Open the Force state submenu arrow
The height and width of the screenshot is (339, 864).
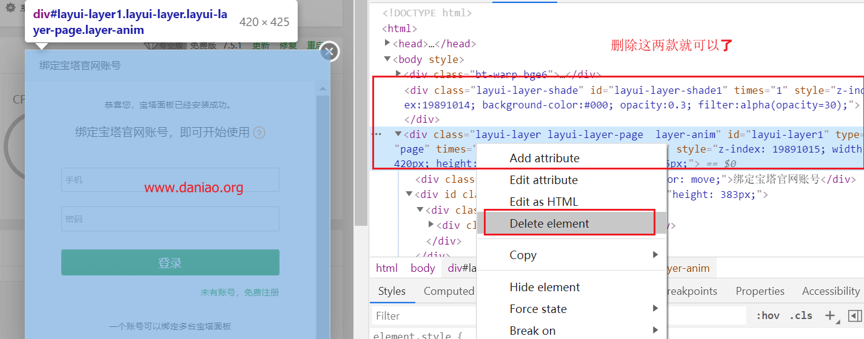tap(655, 309)
